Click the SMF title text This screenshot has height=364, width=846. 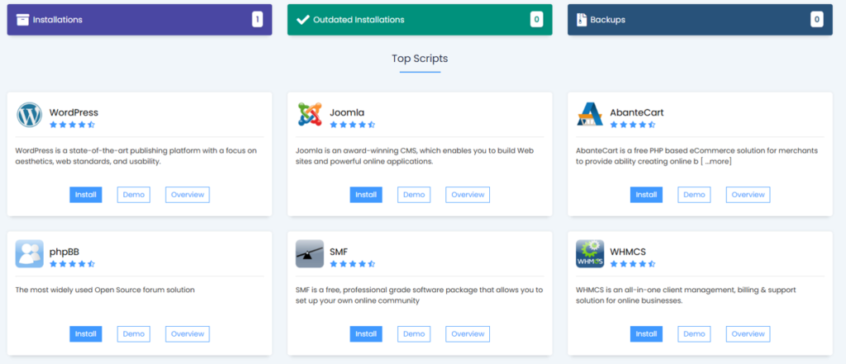coord(339,252)
